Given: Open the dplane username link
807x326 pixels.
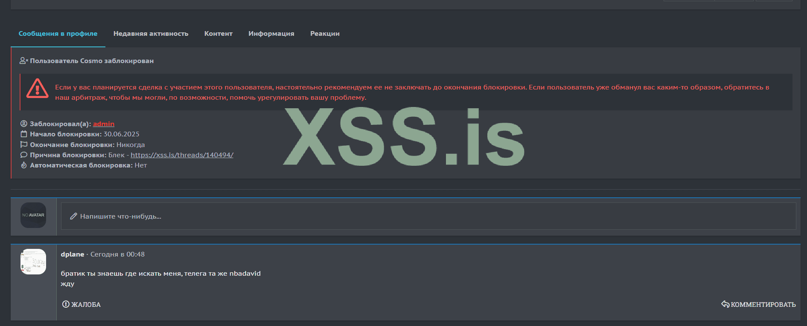Looking at the screenshot, I should [73, 254].
